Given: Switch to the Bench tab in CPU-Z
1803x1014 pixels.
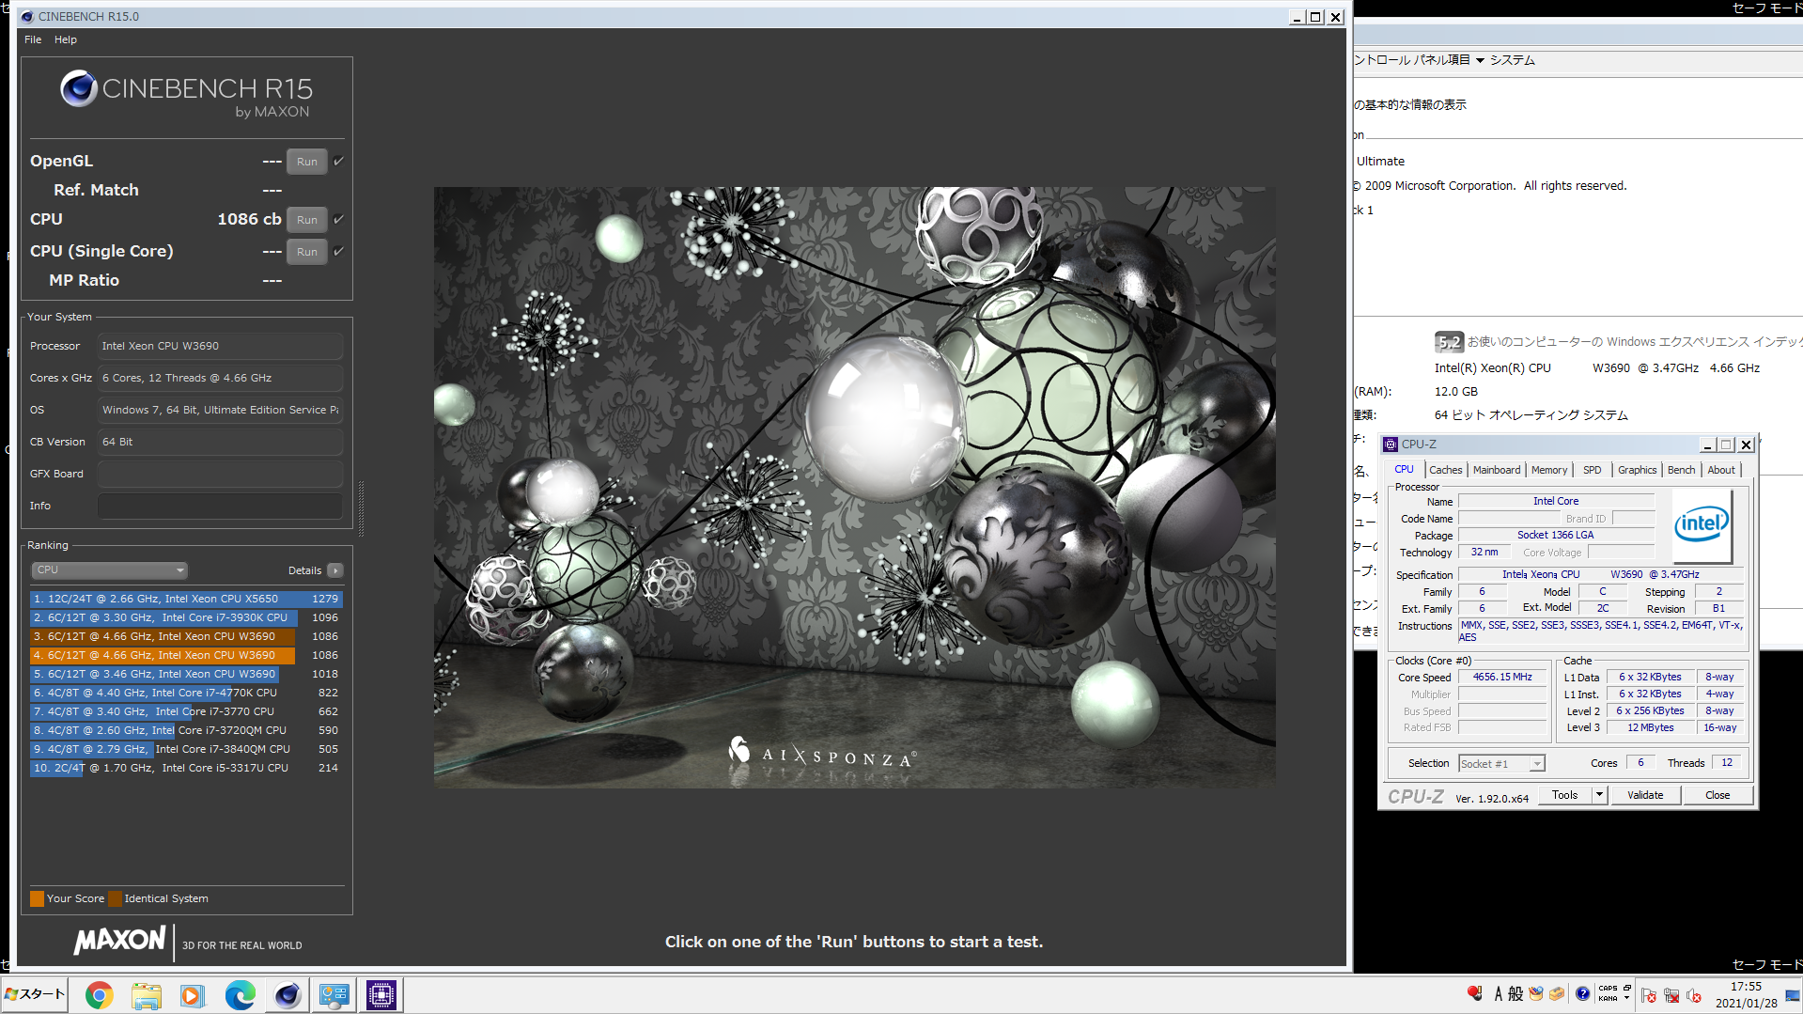Looking at the screenshot, I should [x=1681, y=470].
